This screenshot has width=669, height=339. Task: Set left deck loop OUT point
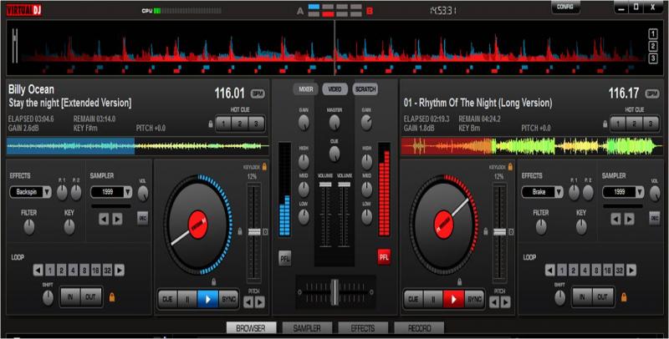[90, 297]
